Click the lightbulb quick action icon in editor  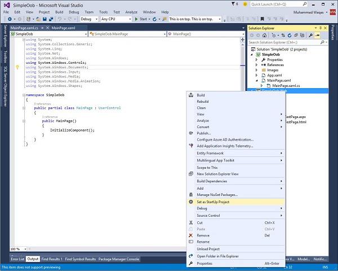click(x=17, y=67)
